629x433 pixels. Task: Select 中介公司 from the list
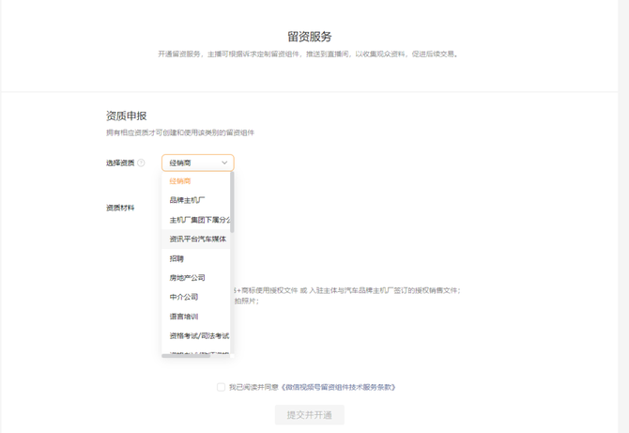[184, 297]
